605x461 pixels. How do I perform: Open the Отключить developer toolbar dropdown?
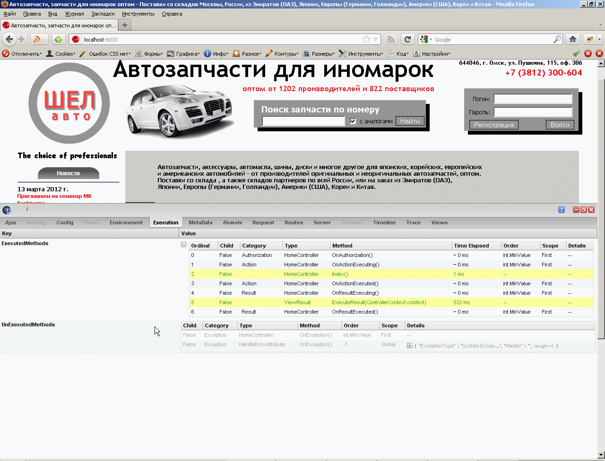[22, 54]
